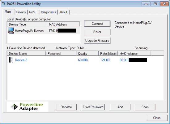Viewport: 170px width, 124px height.
Task: Click the Reset button
Action: [x=97, y=32]
